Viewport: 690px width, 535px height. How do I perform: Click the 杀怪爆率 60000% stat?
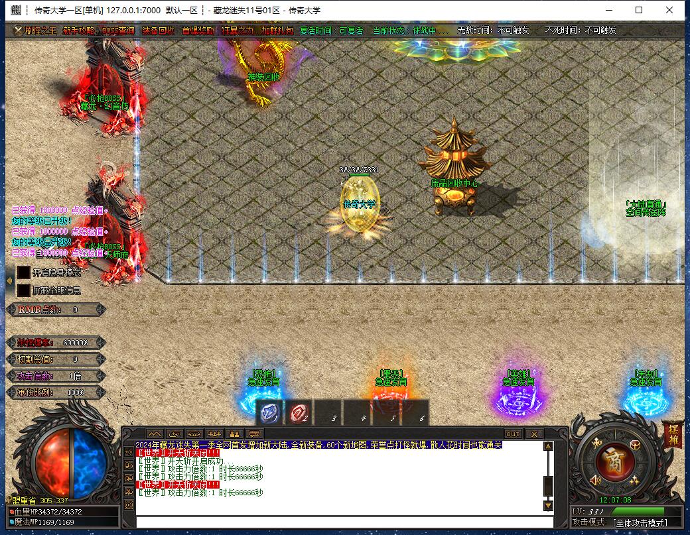coord(56,343)
